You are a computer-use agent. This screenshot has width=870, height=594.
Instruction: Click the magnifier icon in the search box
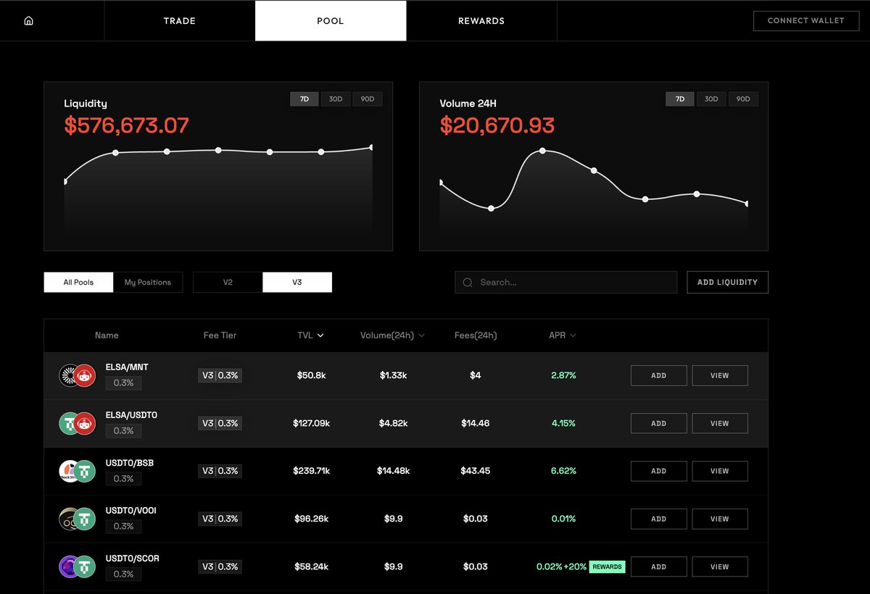pyautogui.click(x=468, y=283)
